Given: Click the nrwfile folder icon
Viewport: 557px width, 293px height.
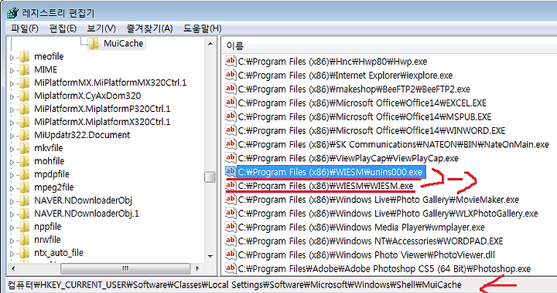Looking at the screenshot, I should click(x=24, y=240).
